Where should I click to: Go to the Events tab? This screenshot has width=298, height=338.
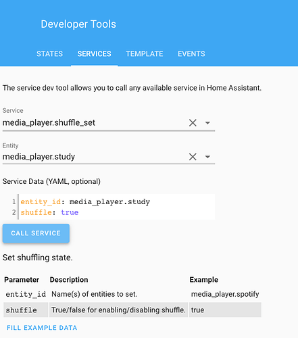[191, 54]
